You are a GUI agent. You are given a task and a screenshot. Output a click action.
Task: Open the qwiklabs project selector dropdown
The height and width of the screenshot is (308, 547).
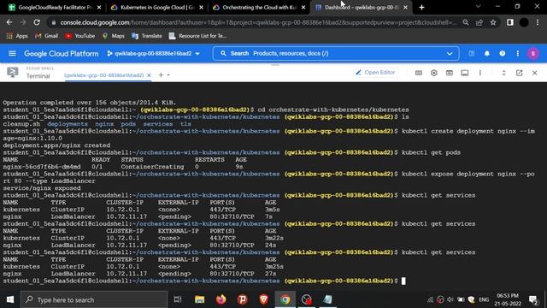154,53
